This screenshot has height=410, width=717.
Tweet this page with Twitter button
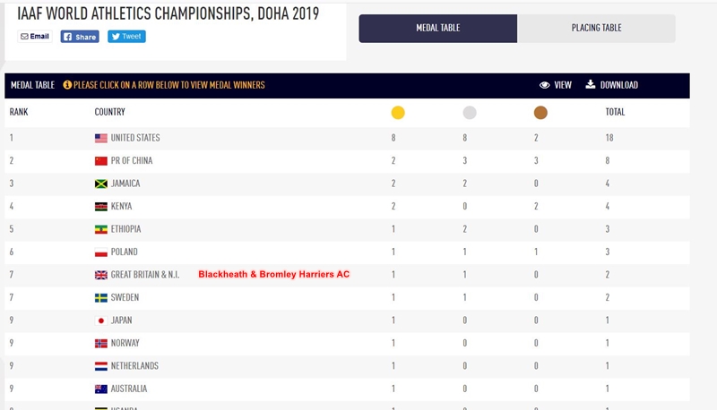click(x=126, y=37)
